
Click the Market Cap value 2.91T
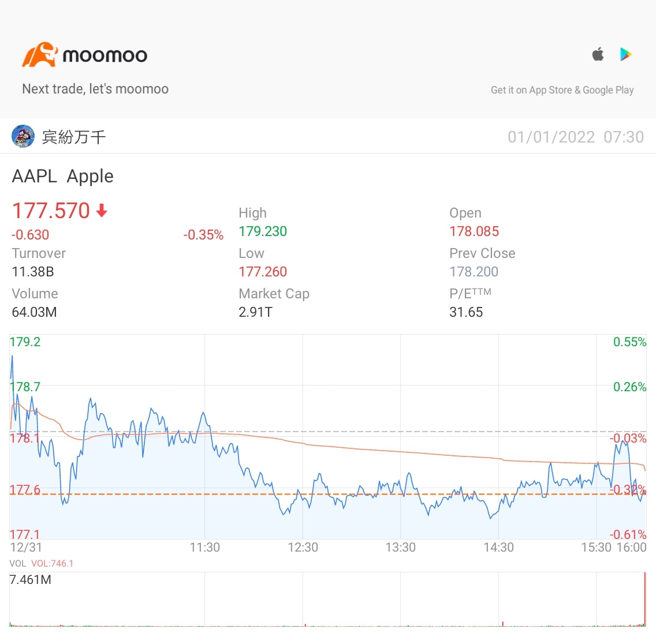(x=255, y=312)
